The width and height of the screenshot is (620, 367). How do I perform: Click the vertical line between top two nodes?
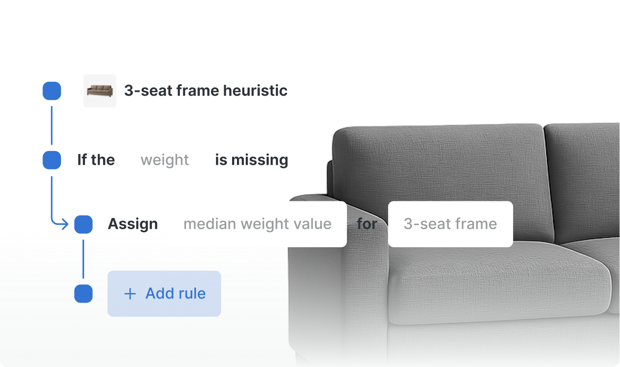click(52, 126)
